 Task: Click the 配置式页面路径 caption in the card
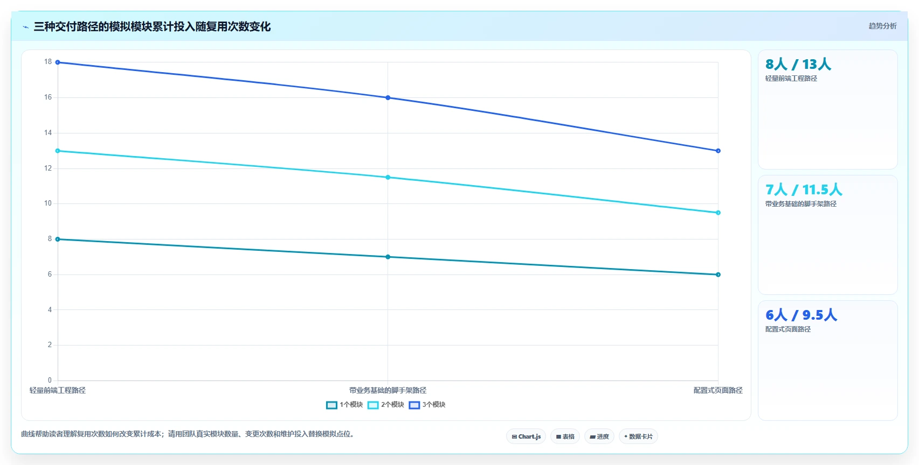coord(788,329)
